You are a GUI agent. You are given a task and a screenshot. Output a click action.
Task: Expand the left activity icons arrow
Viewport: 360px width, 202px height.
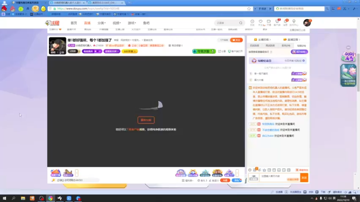(76, 173)
